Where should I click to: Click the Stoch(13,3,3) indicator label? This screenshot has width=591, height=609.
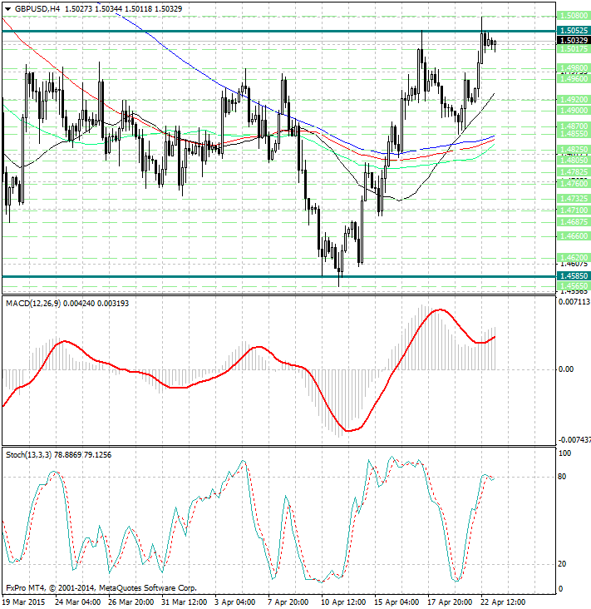coord(29,455)
